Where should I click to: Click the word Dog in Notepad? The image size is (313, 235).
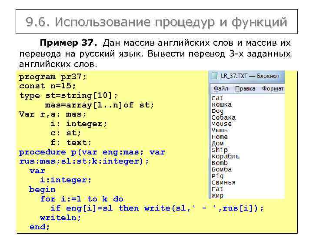[x=217, y=111]
